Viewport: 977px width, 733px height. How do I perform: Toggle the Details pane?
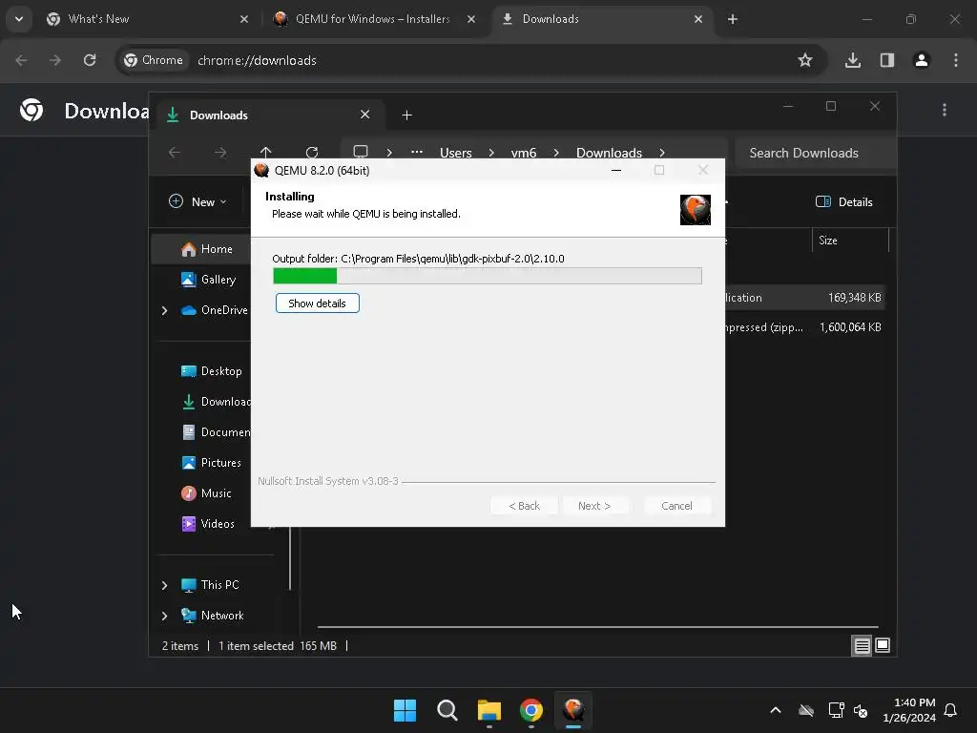click(844, 202)
